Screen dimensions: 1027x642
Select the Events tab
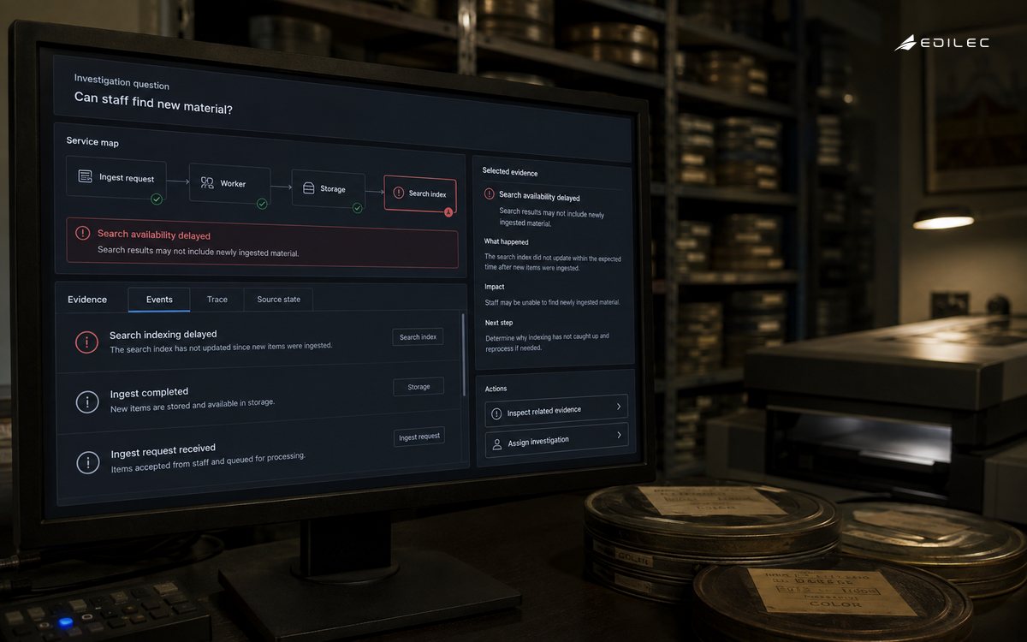point(159,299)
